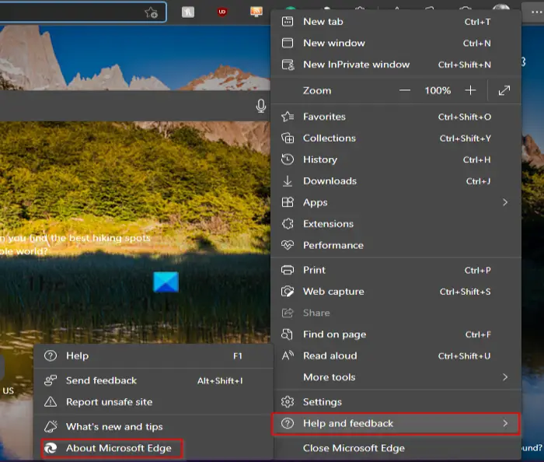Decrease zoom with the minus button

[x=405, y=90]
